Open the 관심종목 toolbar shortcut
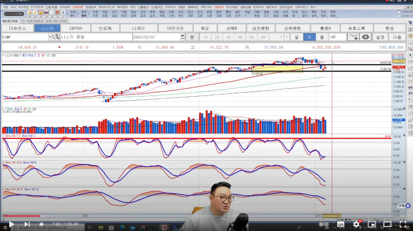 133,14
